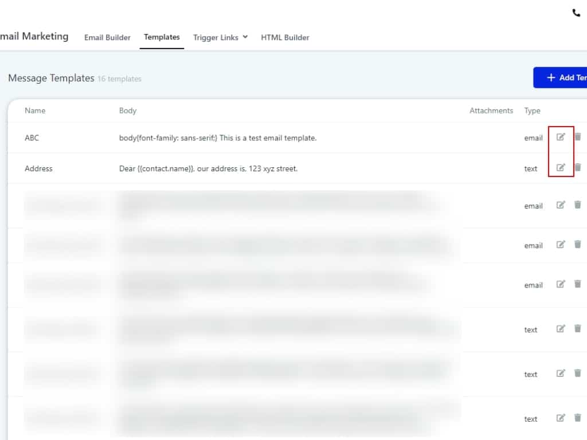
Task: Delete the third-row email template
Action: tap(578, 205)
